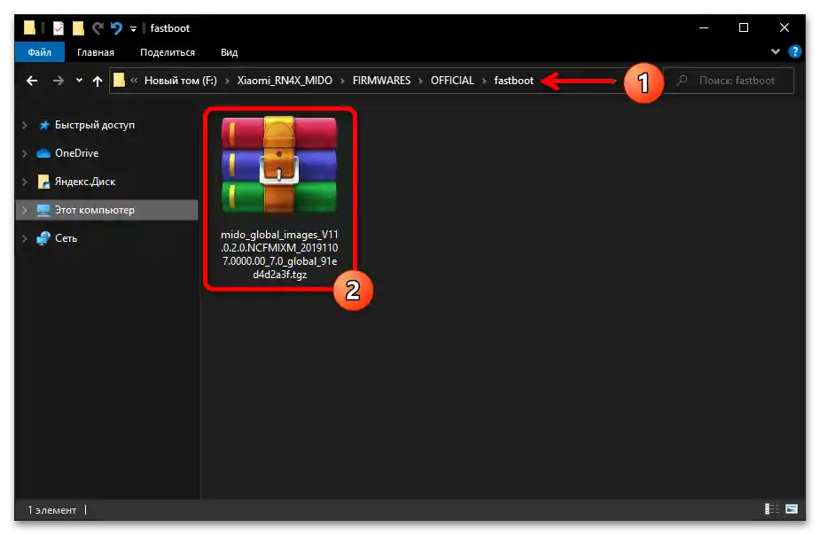This screenshot has height=535, width=820.
Task: Expand the OneDrive tree node
Action: (x=24, y=153)
